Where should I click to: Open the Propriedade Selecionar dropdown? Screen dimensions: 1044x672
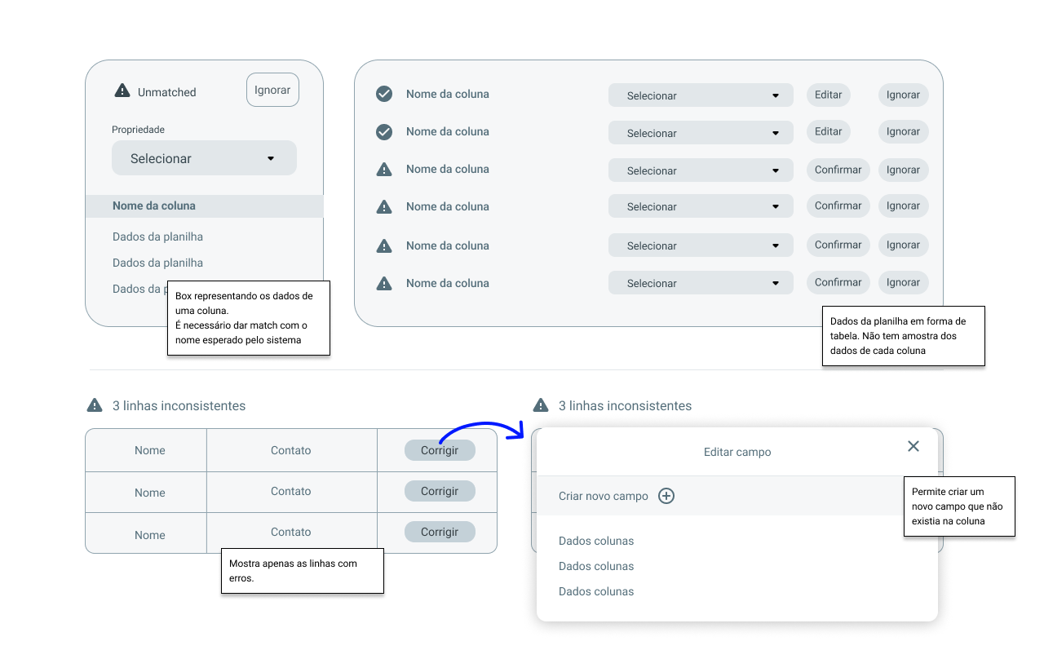click(204, 158)
